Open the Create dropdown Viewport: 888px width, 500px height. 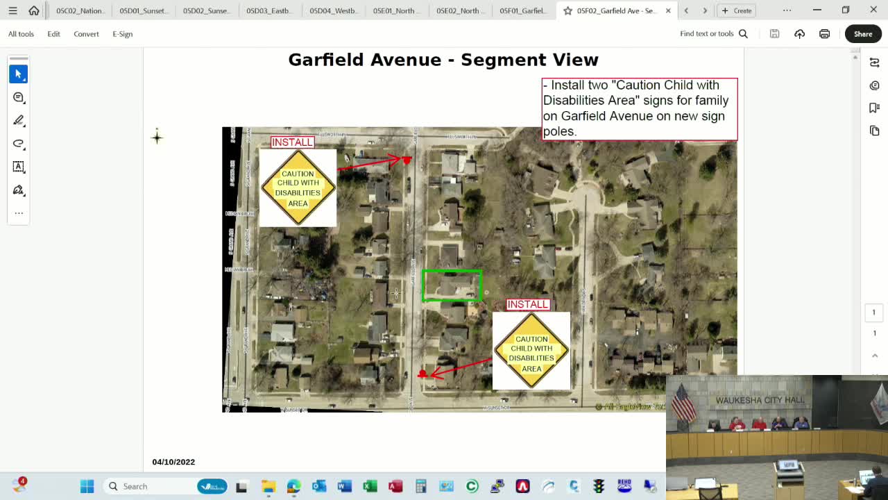(x=736, y=10)
